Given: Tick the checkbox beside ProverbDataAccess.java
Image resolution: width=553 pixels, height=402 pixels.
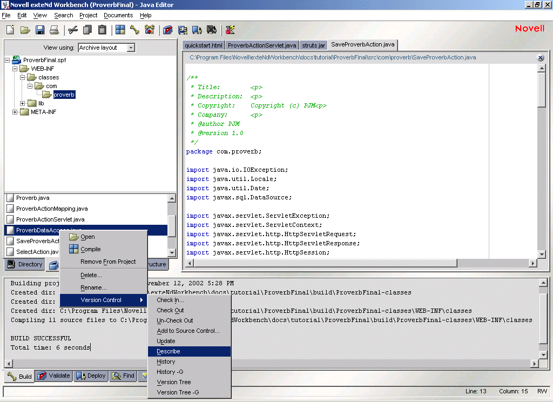Looking at the screenshot, I should pyautogui.click(x=10, y=230).
